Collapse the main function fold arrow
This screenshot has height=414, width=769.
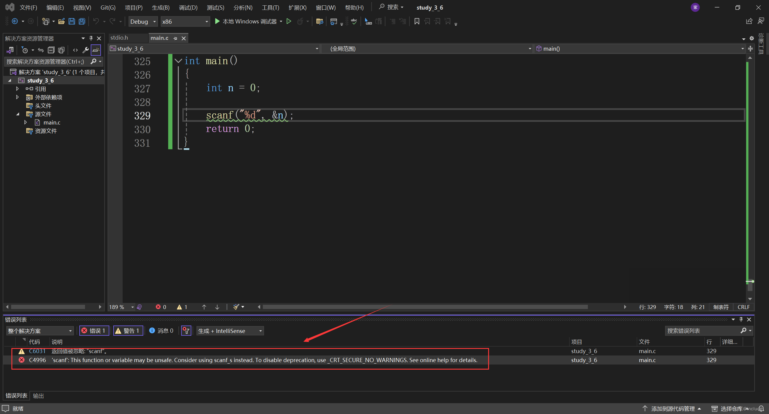[x=178, y=61]
